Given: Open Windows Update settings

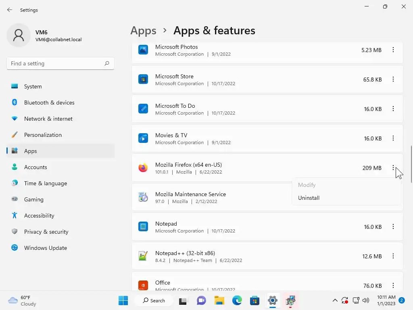Looking at the screenshot, I should [60, 248].
